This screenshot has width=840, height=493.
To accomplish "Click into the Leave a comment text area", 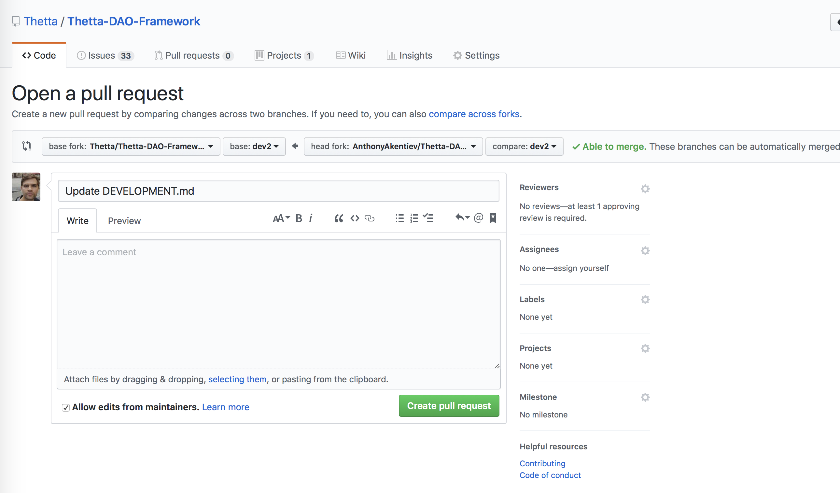I will pyautogui.click(x=279, y=304).
